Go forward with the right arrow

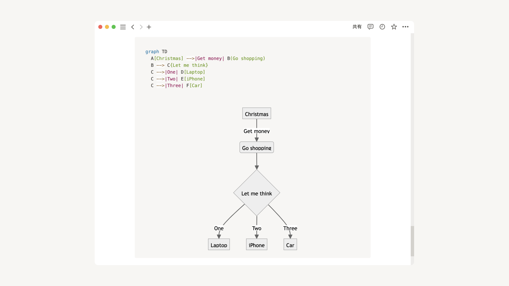(141, 27)
